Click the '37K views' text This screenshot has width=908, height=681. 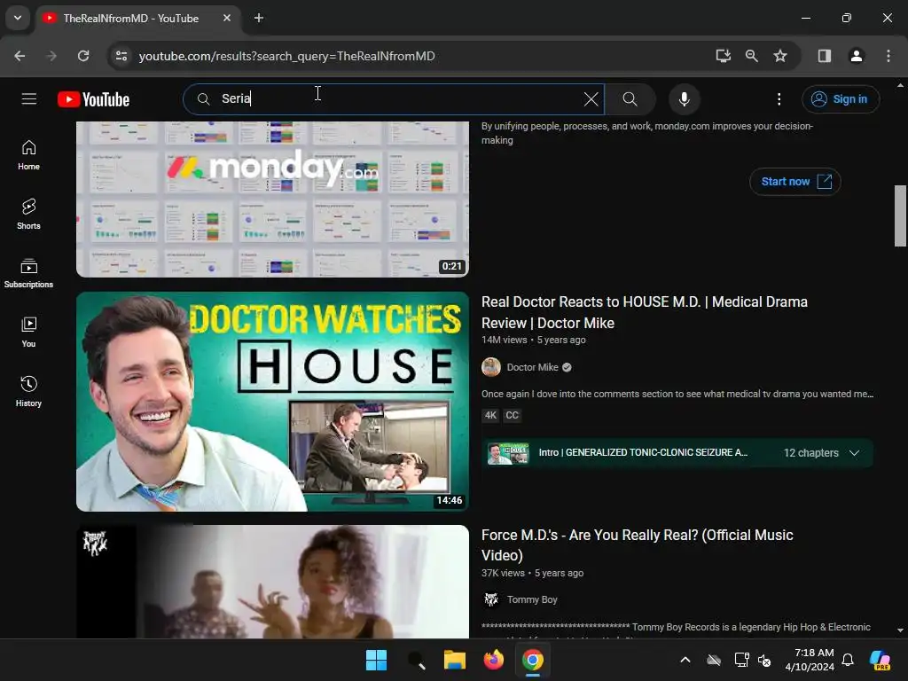click(x=504, y=573)
